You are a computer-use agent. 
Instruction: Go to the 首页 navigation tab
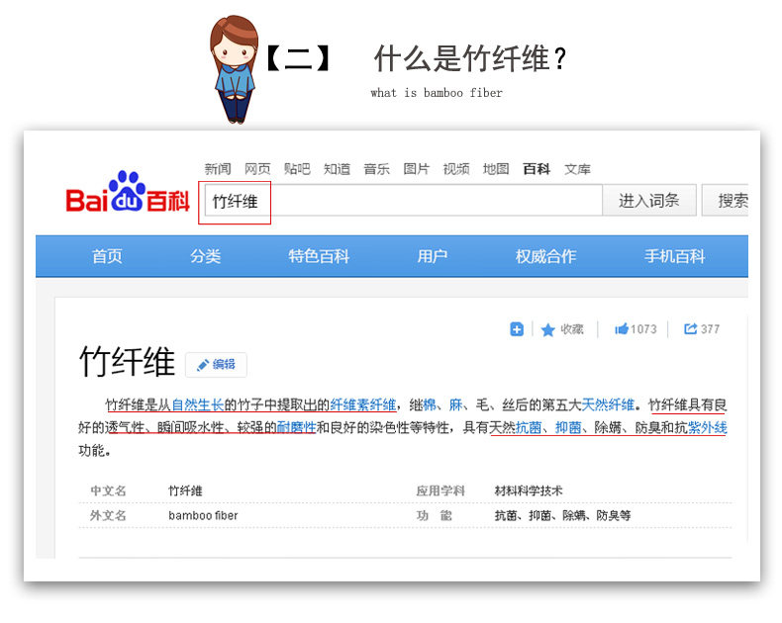107,256
